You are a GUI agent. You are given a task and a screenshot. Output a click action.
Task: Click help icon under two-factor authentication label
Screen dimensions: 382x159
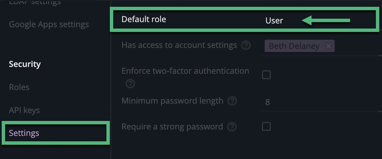(130, 84)
